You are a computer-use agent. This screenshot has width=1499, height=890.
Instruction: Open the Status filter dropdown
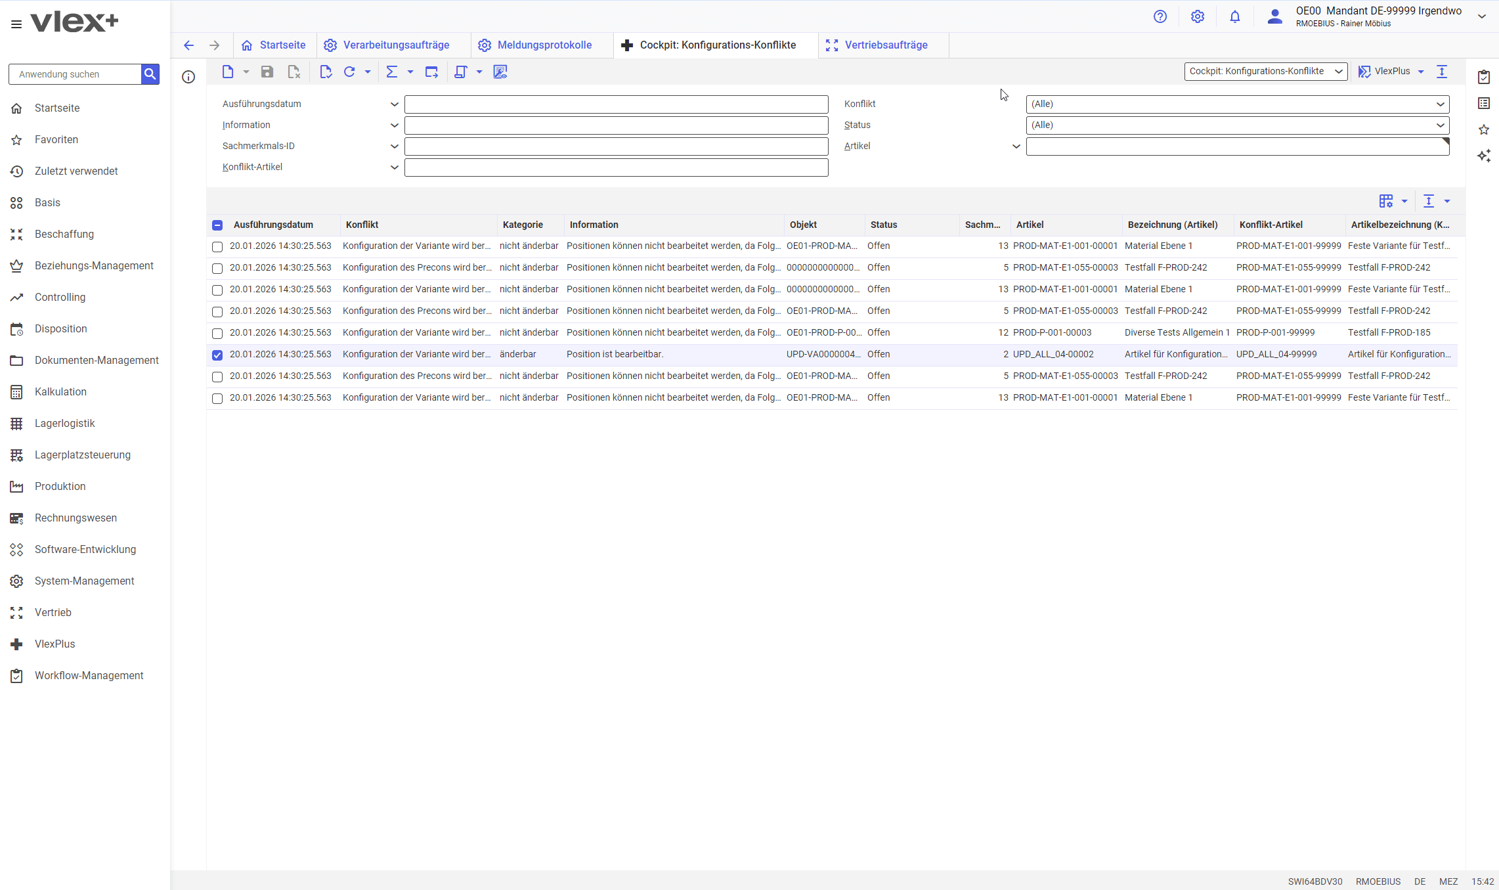click(x=1237, y=125)
